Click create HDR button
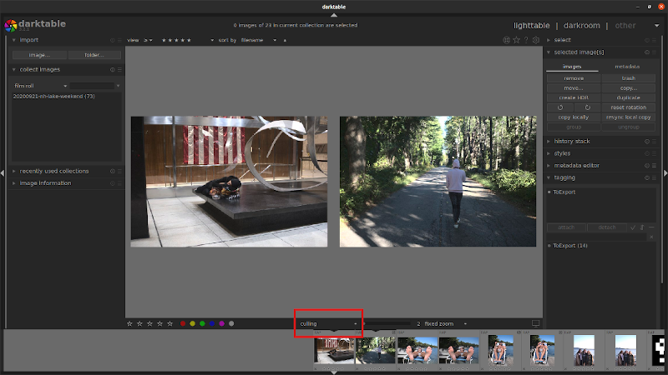Viewport: 668px width, 375px height. pos(574,97)
